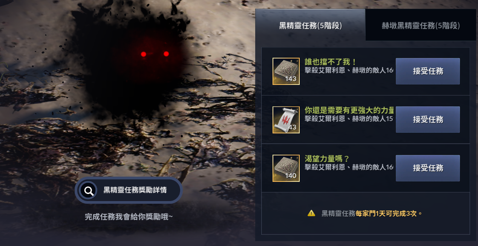This screenshot has height=246, width=478.
Task: Open the 赫墩黑精靈任務(5階段) tab
Action: [x=421, y=26]
